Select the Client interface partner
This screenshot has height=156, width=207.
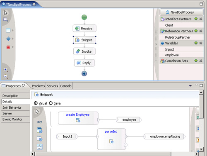181,25
